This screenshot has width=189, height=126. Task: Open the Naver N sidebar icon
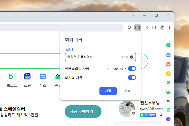click(168, 45)
